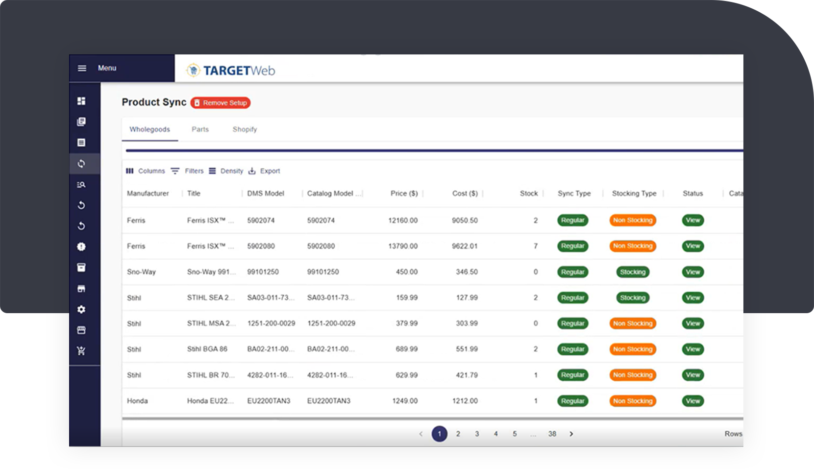Click Non Stocking badge in Ferris 5902080 row
814x469 pixels.
[x=633, y=246]
